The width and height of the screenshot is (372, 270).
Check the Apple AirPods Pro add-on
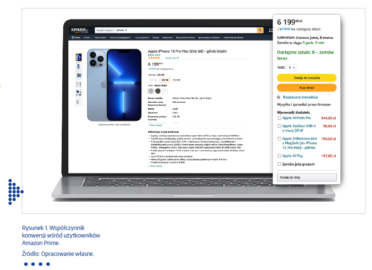[x=279, y=118]
